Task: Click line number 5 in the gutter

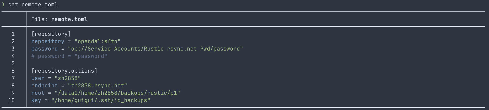Action: pyautogui.click(x=13, y=64)
